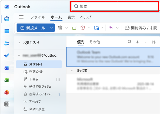Open the Mail view in sidebar
Screen dimensions: 160x114
click(x=7, y=19)
